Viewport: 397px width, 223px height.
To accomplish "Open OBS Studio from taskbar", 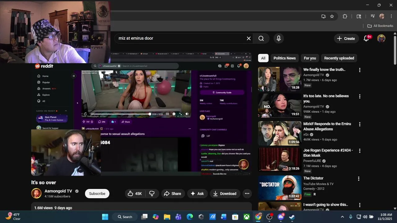I will pyautogui.click(x=269, y=217).
